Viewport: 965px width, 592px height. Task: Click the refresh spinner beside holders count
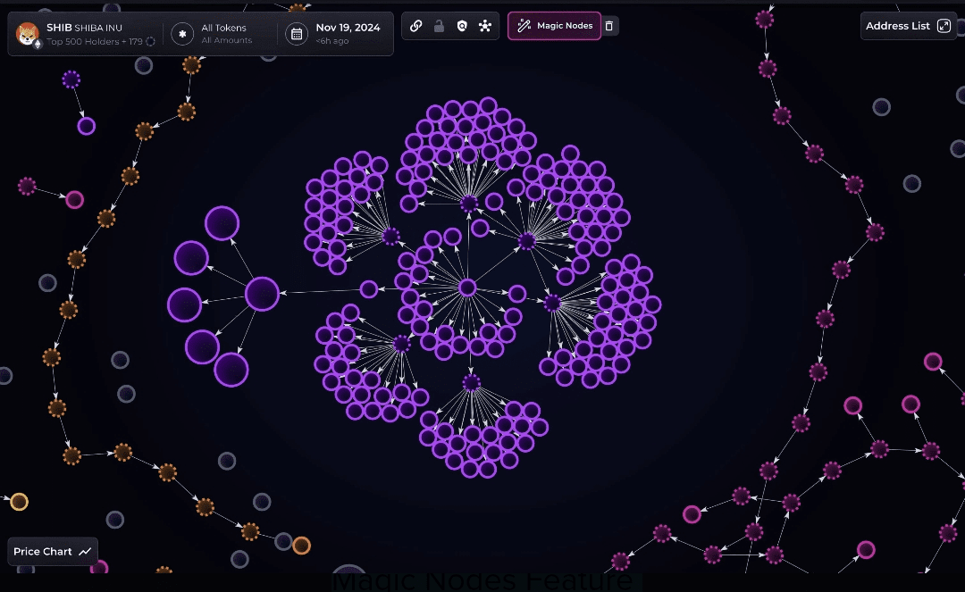(150, 41)
